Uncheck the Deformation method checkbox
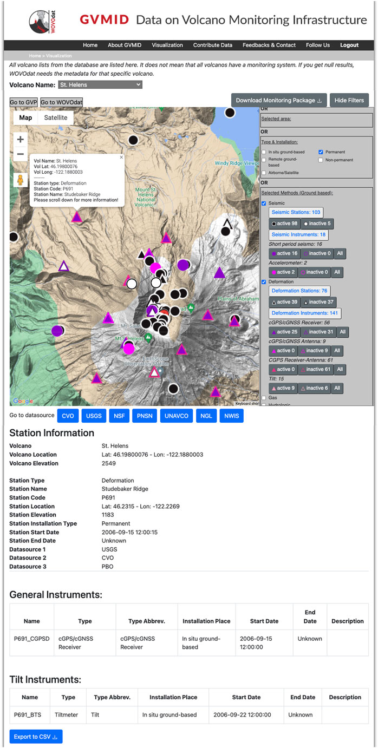The height and width of the screenshot is (748, 378). tap(264, 282)
